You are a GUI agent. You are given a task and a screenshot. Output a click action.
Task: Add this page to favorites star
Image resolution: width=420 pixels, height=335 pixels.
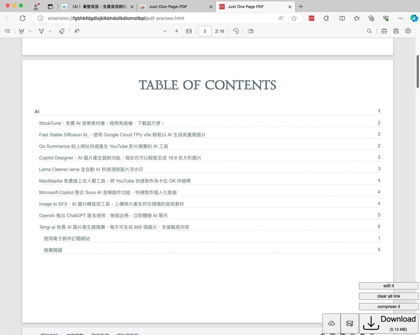tap(294, 18)
